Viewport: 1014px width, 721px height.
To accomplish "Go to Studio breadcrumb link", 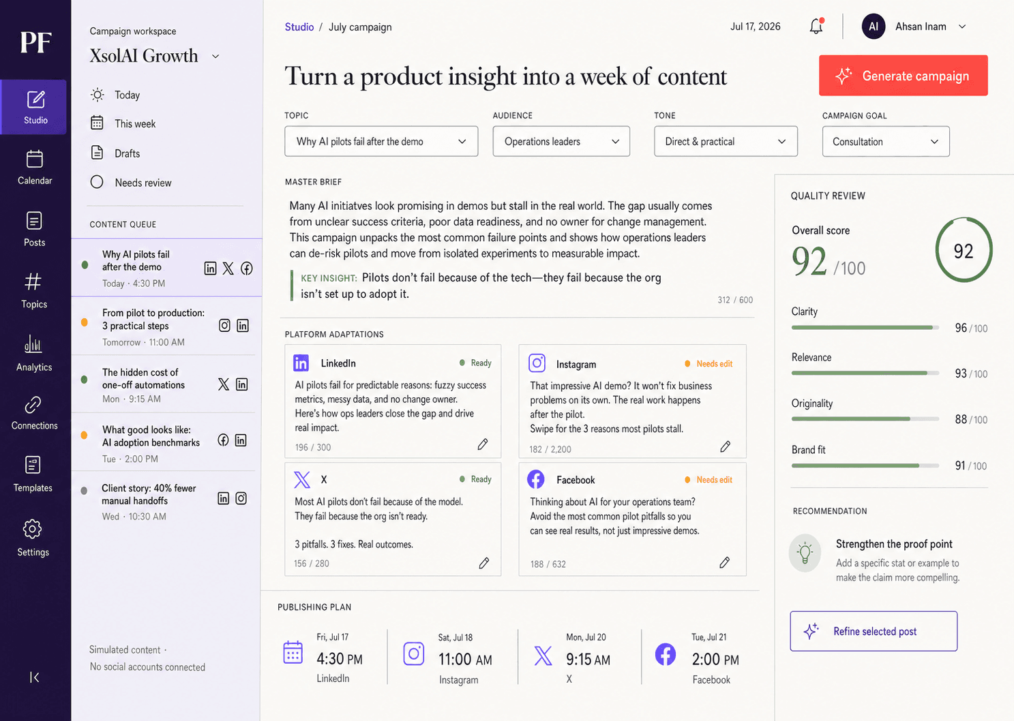I will [299, 27].
